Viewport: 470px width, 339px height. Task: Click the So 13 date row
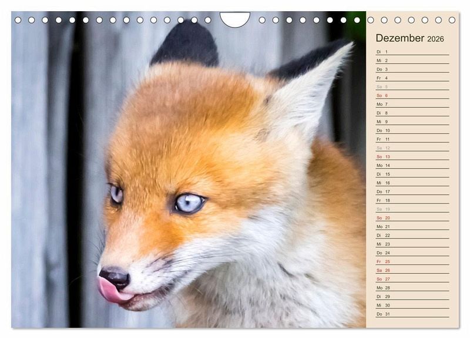(412, 157)
